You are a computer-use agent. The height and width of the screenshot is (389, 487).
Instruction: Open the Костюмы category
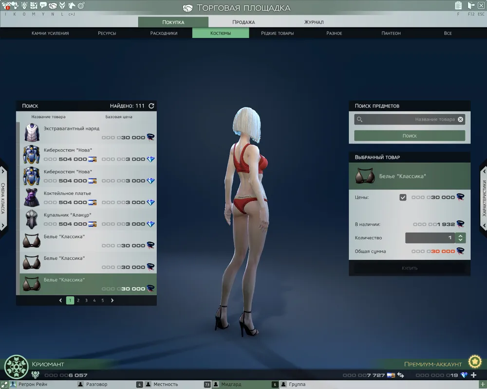point(221,33)
